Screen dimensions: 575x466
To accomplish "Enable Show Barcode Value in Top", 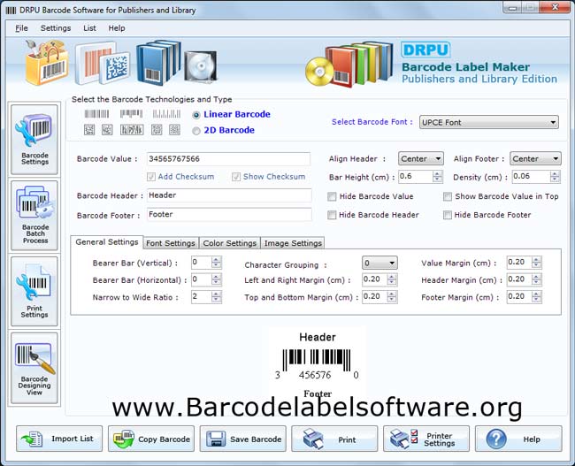I will pyautogui.click(x=448, y=197).
